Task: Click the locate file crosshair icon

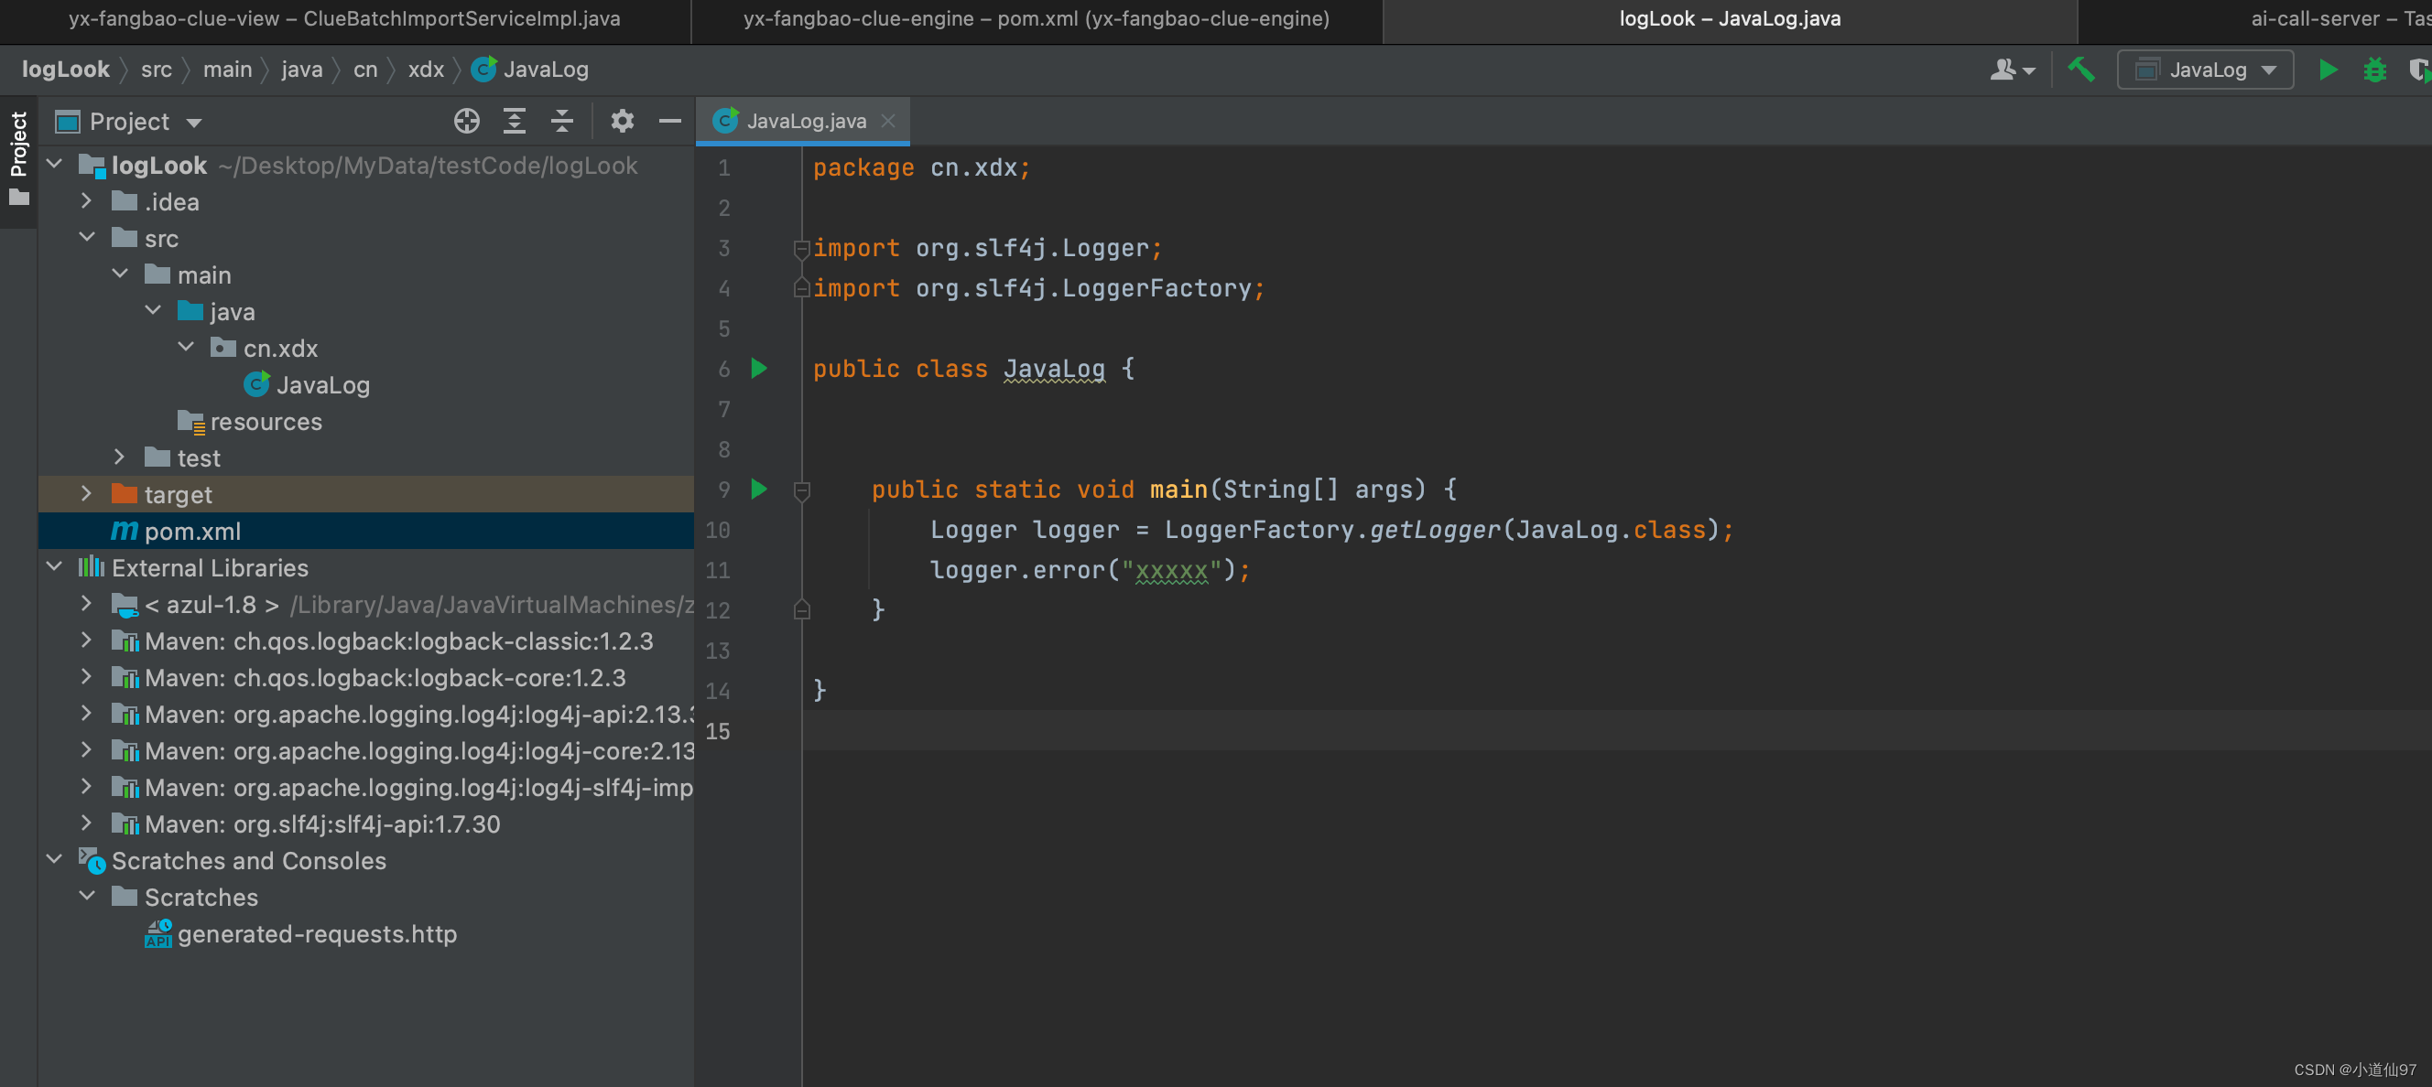Action: (x=466, y=121)
